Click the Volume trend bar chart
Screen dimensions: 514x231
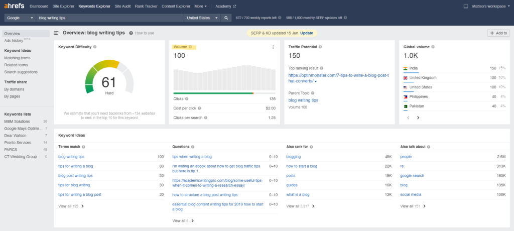(x=224, y=78)
